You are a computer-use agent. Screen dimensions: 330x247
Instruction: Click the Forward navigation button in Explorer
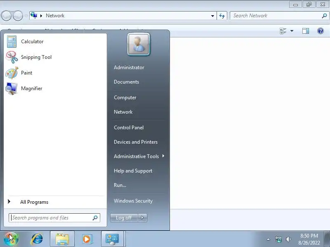18,16
